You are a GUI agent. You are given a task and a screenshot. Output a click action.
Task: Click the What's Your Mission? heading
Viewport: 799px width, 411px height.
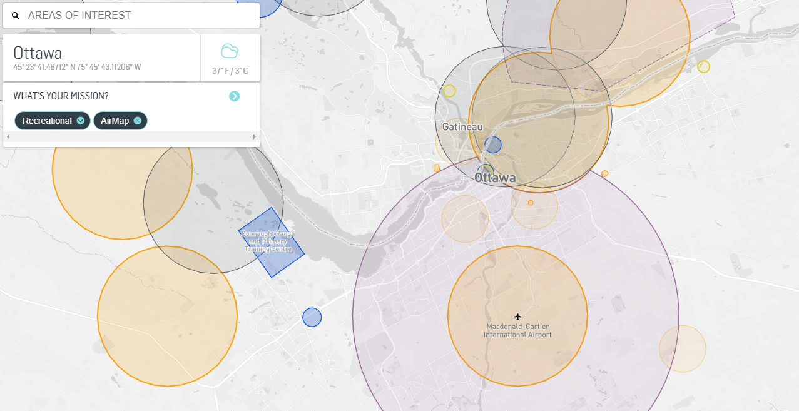tap(61, 96)
